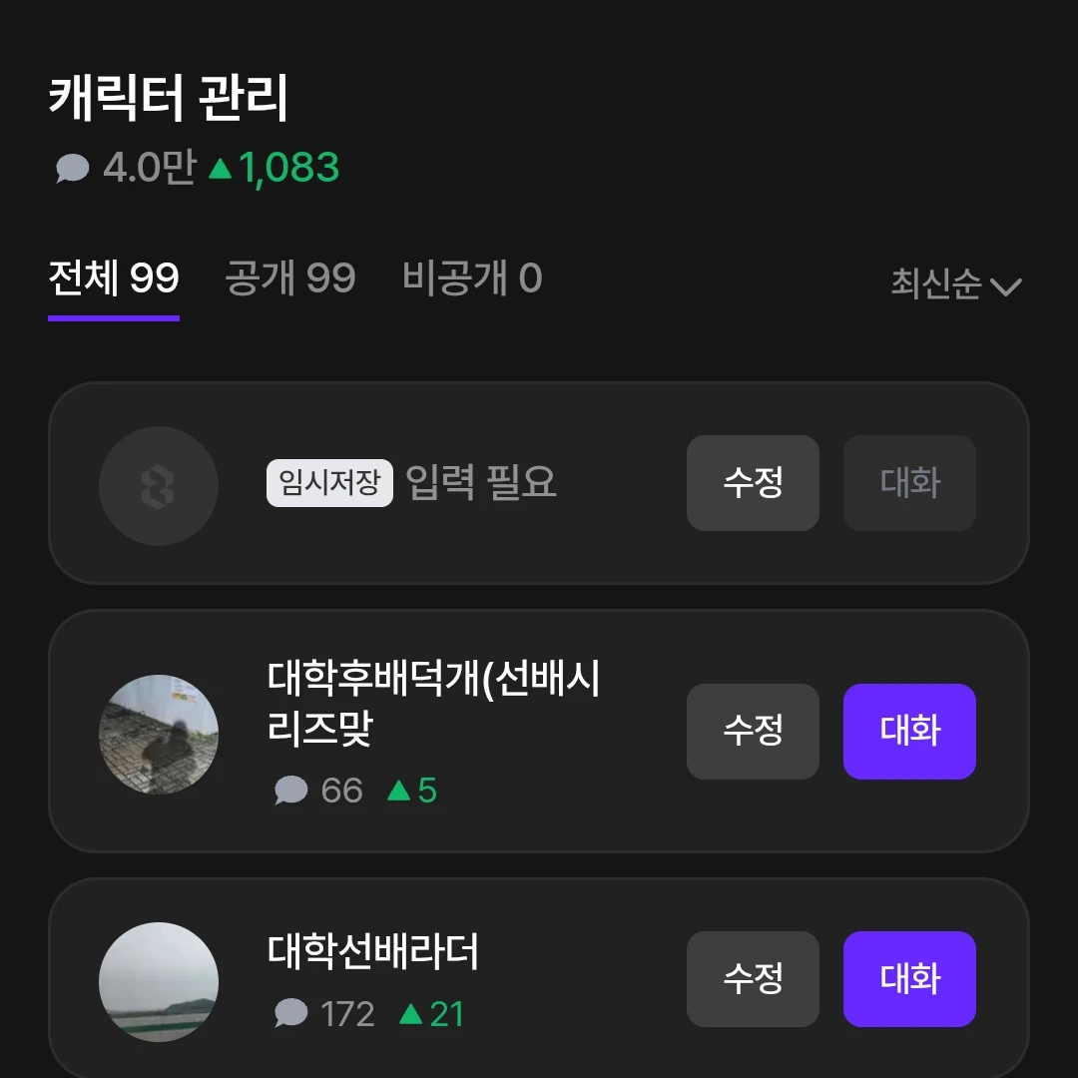Click the 대학선배라더 avatar image
The height and width of the screenshot is (1078, 1078).
(159, 982)
